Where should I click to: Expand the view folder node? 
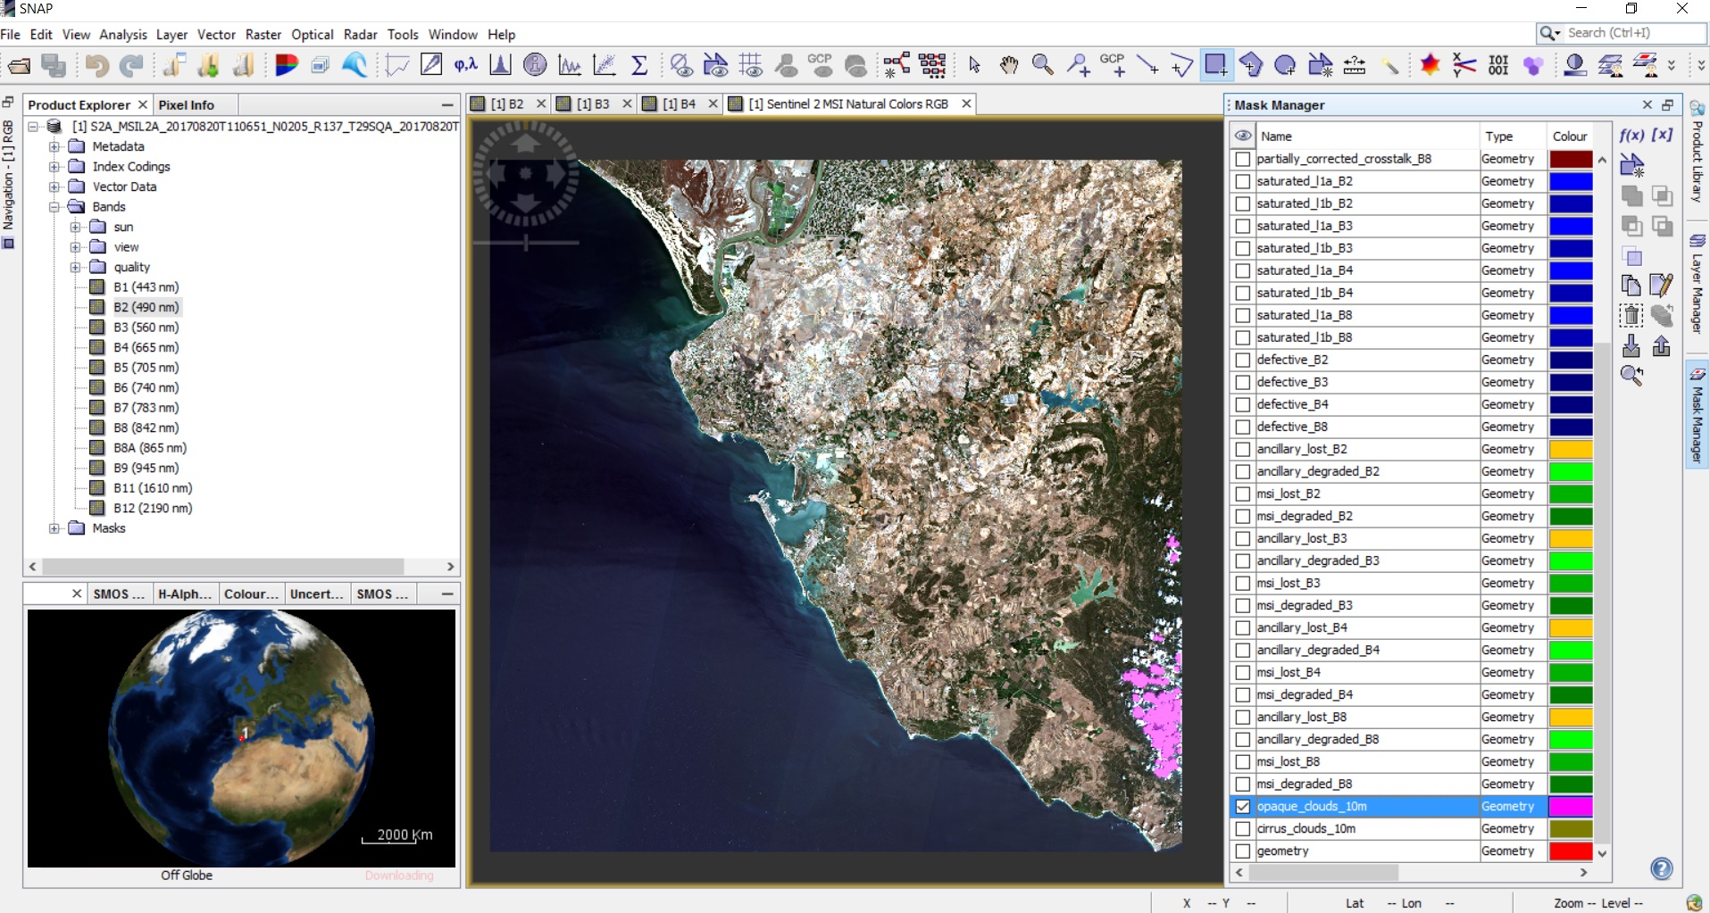click(x=76, y=247)
